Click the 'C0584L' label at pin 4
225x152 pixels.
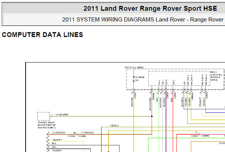point(153,96)
